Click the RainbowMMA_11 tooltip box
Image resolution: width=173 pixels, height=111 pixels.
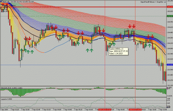pos(118,51)
